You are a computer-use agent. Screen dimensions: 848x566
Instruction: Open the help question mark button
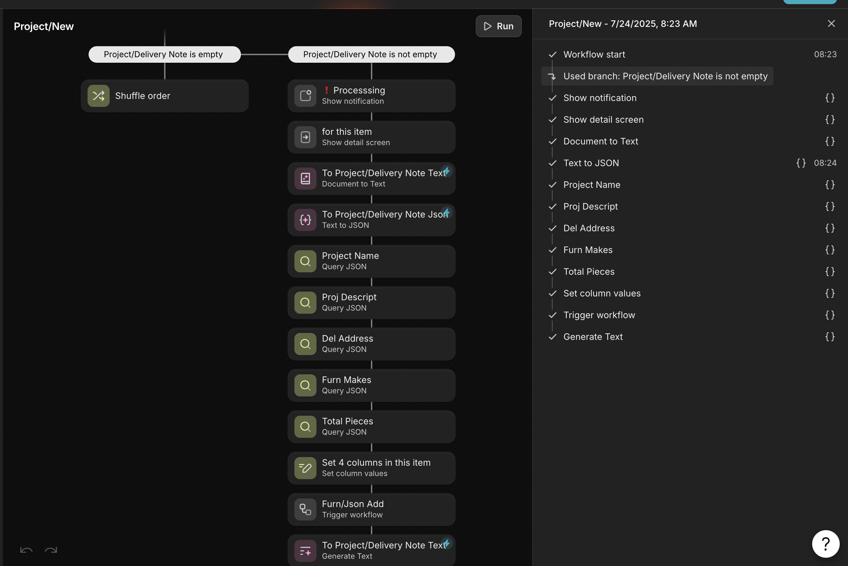825,544
